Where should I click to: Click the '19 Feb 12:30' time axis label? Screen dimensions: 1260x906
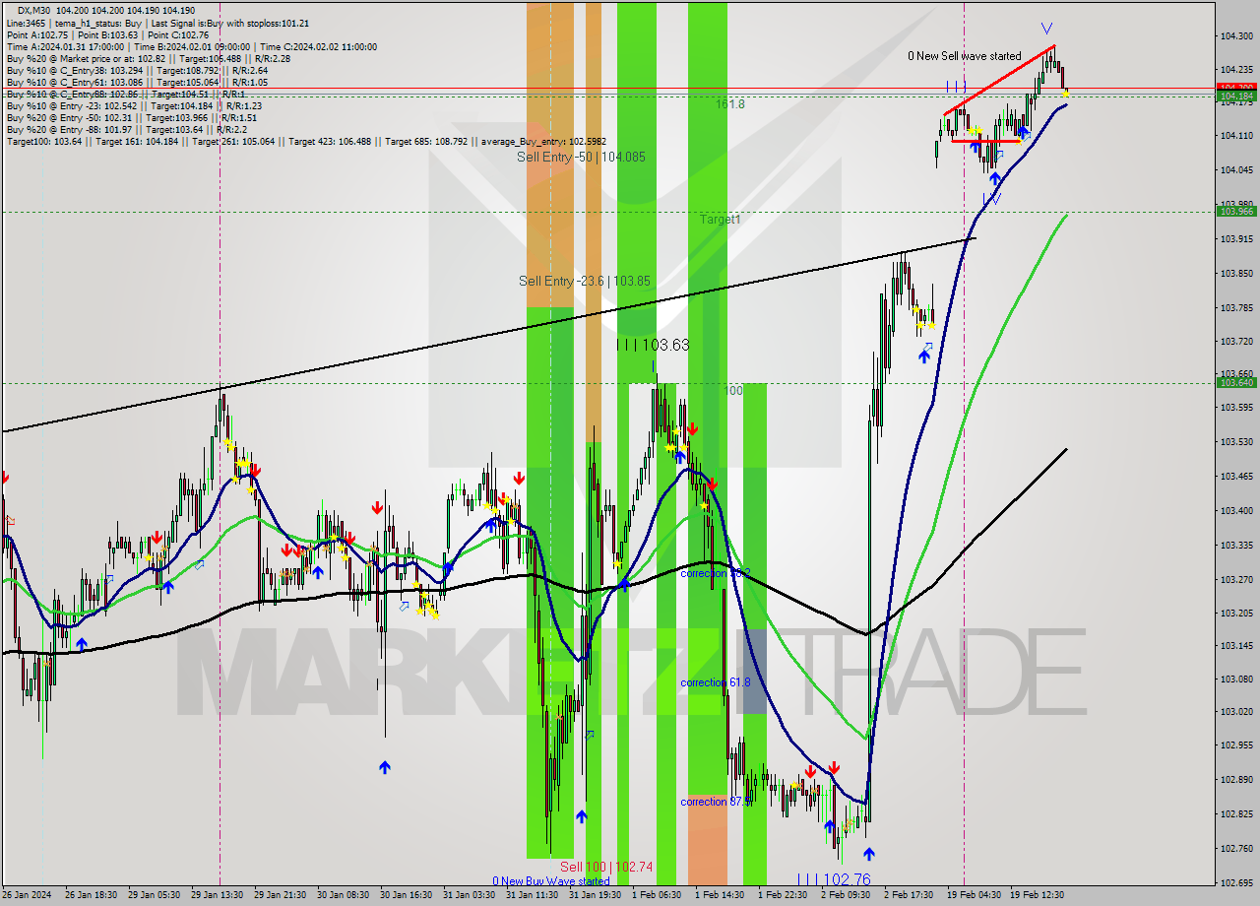pyautogui.click(x=1035, y=895)
